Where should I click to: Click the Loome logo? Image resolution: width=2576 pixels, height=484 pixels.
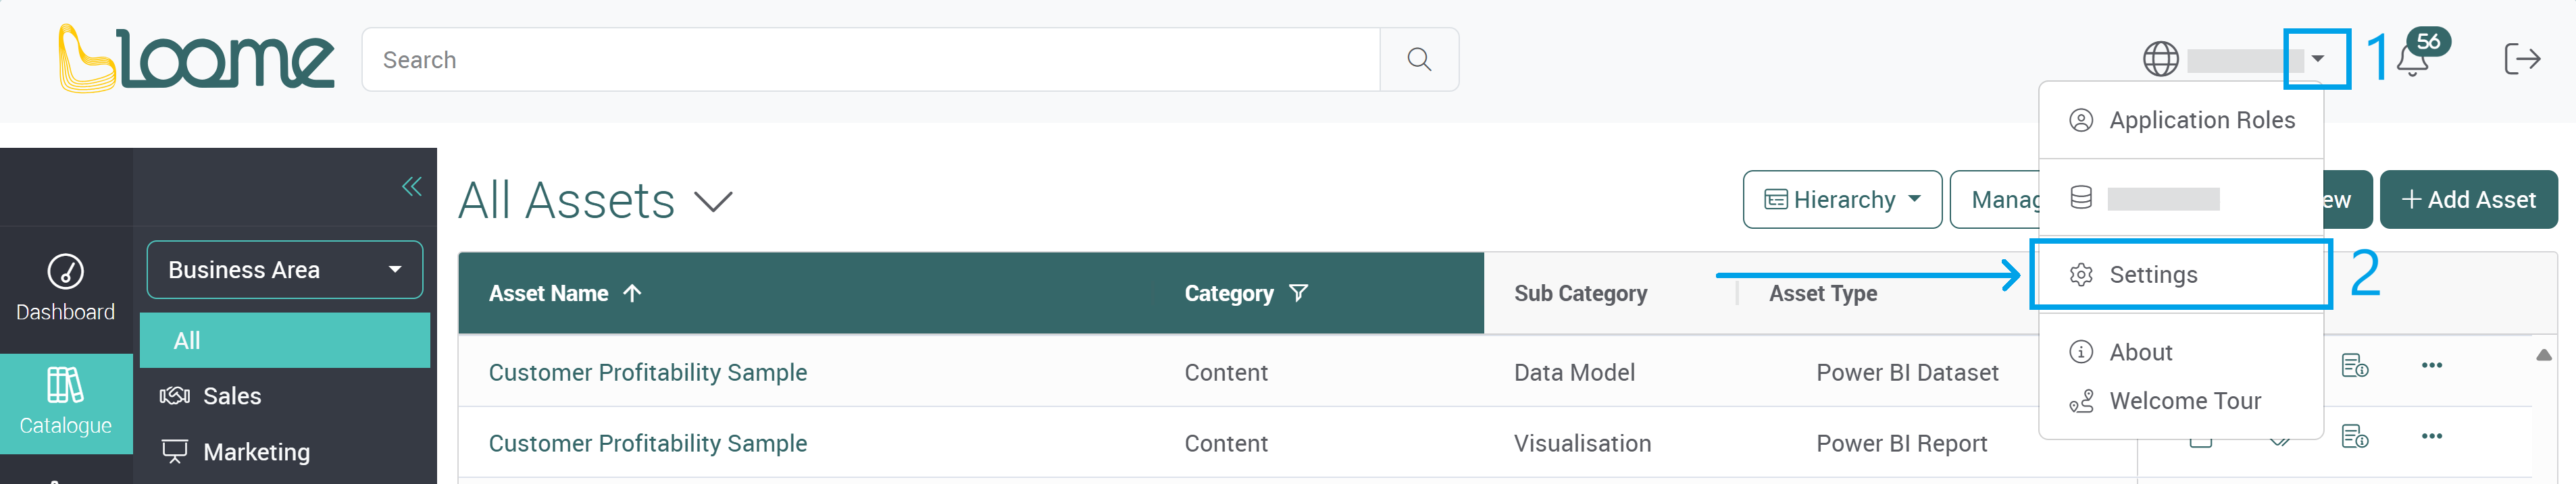pyautogui.click(x=196, y=59)
